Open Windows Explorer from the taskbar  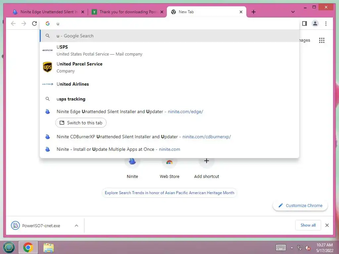pos(49,247)
